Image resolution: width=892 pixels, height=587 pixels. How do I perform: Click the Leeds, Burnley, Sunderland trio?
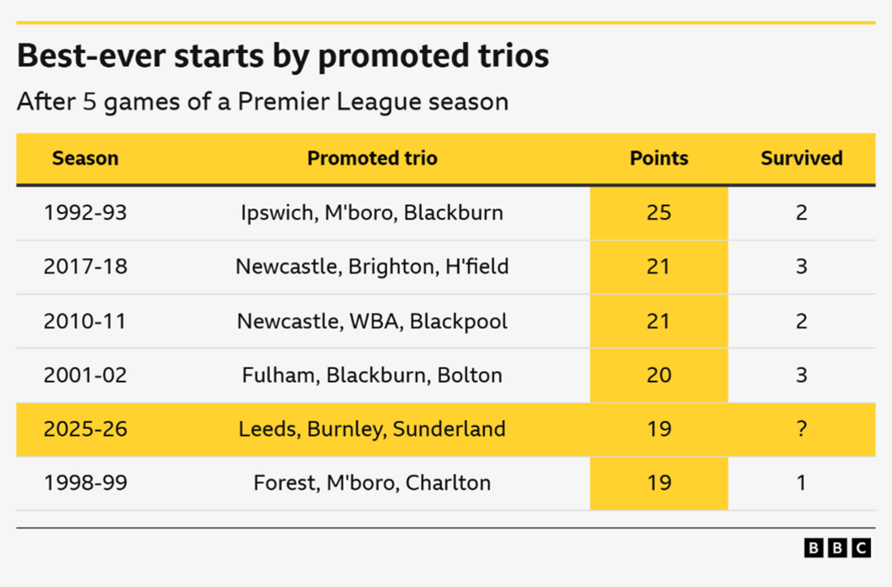[x=372, y=429]
